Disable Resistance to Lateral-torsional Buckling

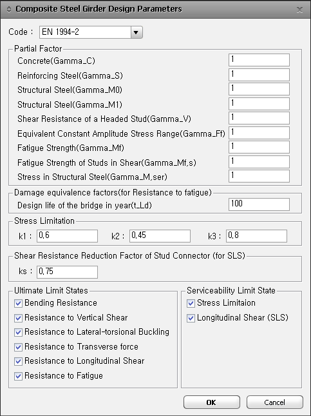(18, 332)
